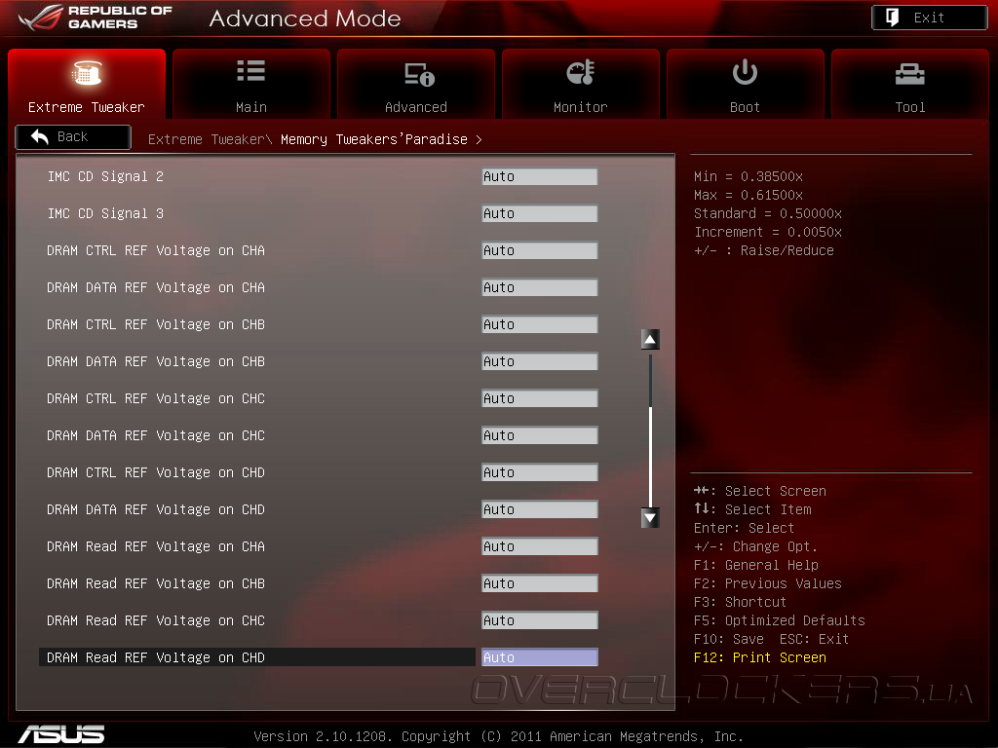Edit DRAM DATA REF Voltage on CHA value
This screenshot has height=748, width=998.
pos(540,287)
